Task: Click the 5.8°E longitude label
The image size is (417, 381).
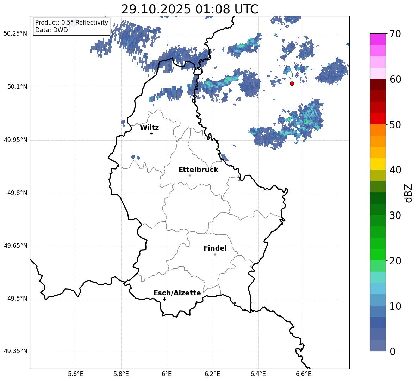Action: (121, 374)
